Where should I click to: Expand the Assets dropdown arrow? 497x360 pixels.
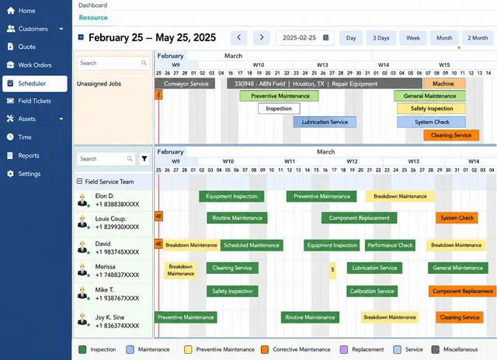pos(61,119)
